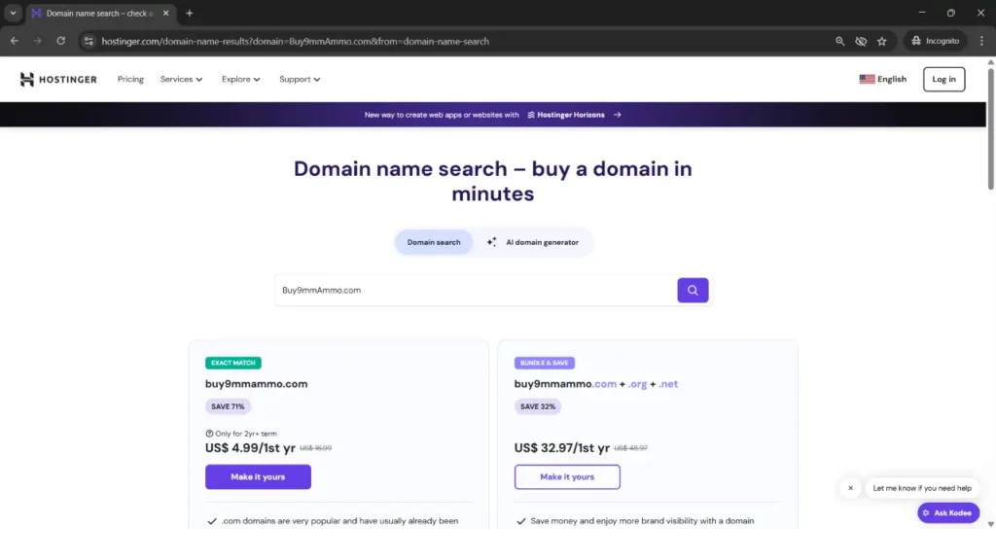
Task: Open the Hostinger Horizons banner link
Action: (565, 115)
